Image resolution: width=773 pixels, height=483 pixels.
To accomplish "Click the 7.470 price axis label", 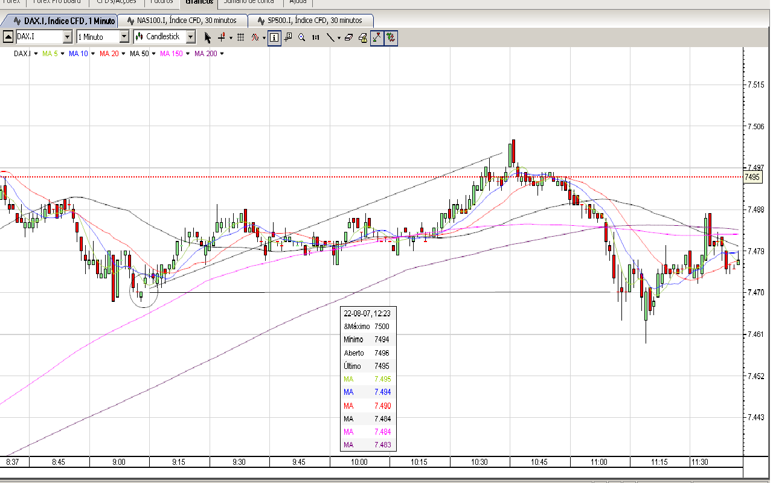I will (x=757, y=293).
